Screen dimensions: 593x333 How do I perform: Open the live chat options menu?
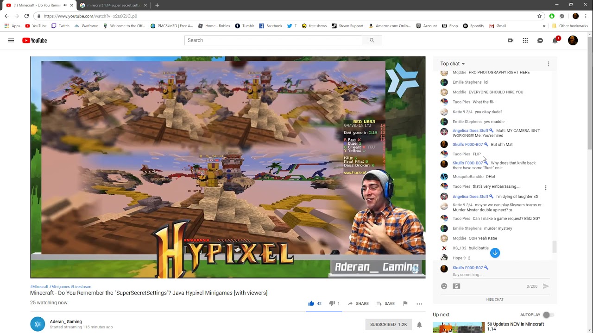[549, 64]
